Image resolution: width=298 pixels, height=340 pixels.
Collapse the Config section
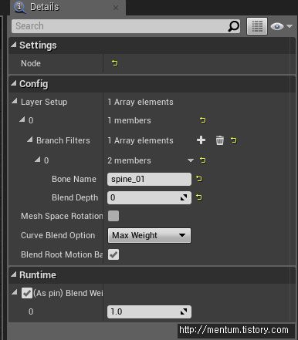13,83
